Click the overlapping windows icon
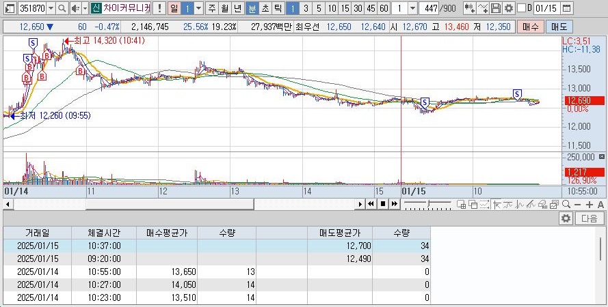This screenshot has height=307, width=608. coord(473,205)
